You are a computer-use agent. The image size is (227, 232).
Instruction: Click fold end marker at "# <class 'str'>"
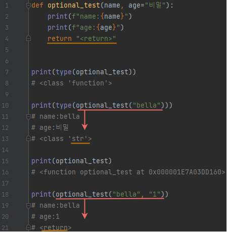click(28, 138)
